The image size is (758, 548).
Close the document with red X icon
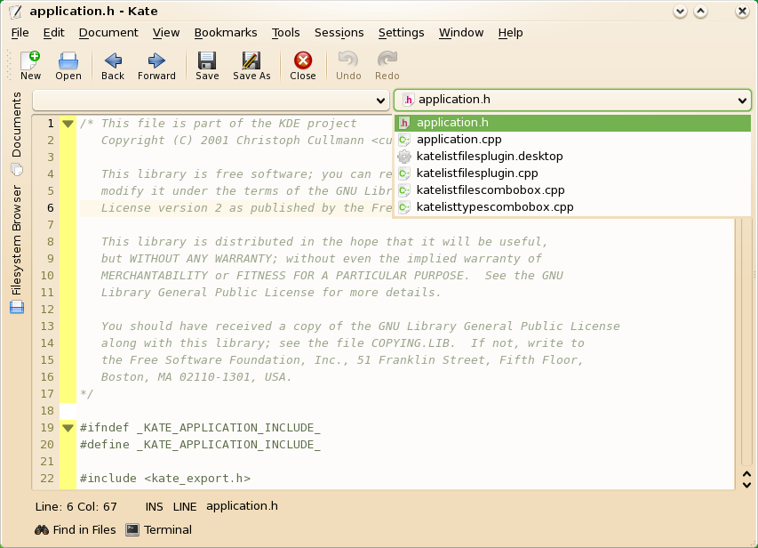coord(303,65)
